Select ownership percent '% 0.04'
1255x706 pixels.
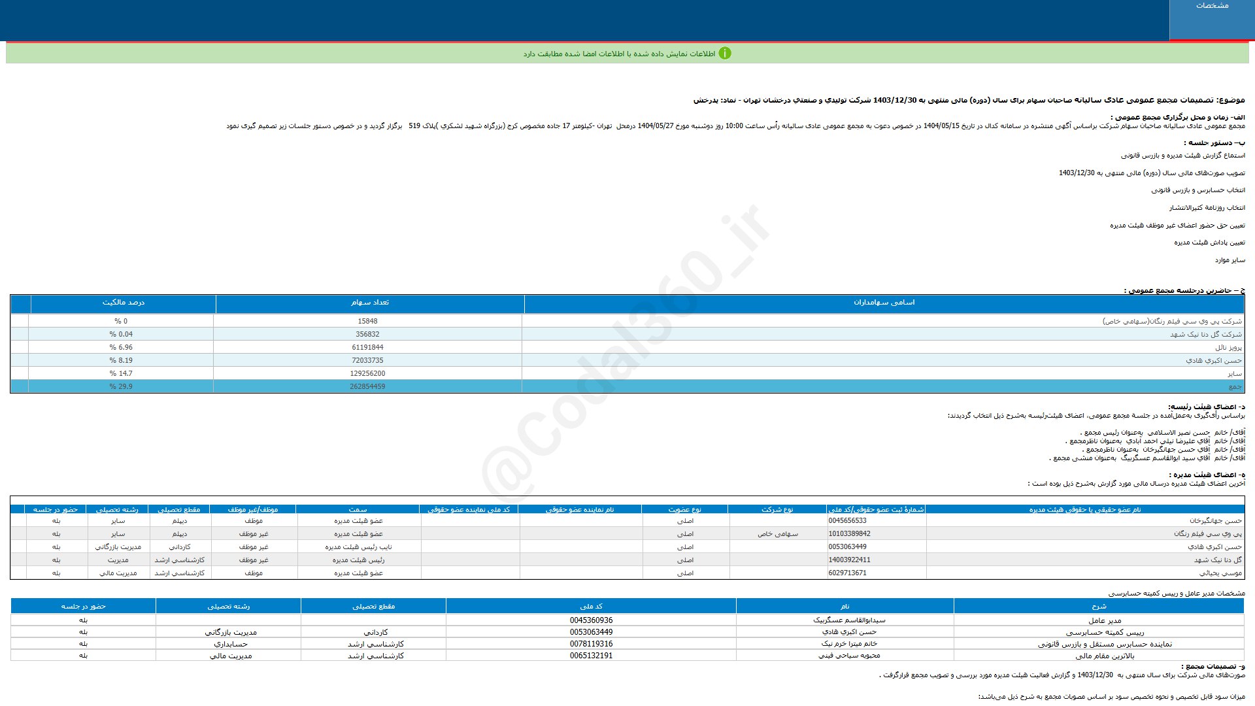[121, 334]
